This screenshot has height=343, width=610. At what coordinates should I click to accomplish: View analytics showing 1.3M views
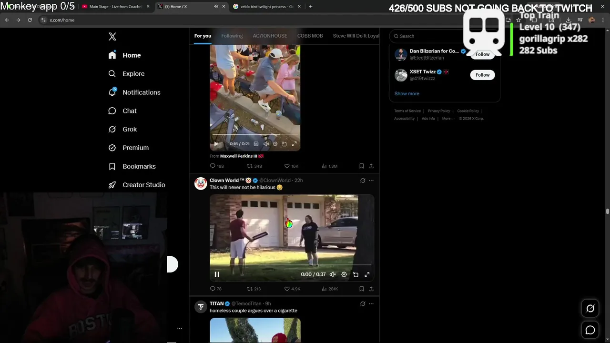point(329,166)
